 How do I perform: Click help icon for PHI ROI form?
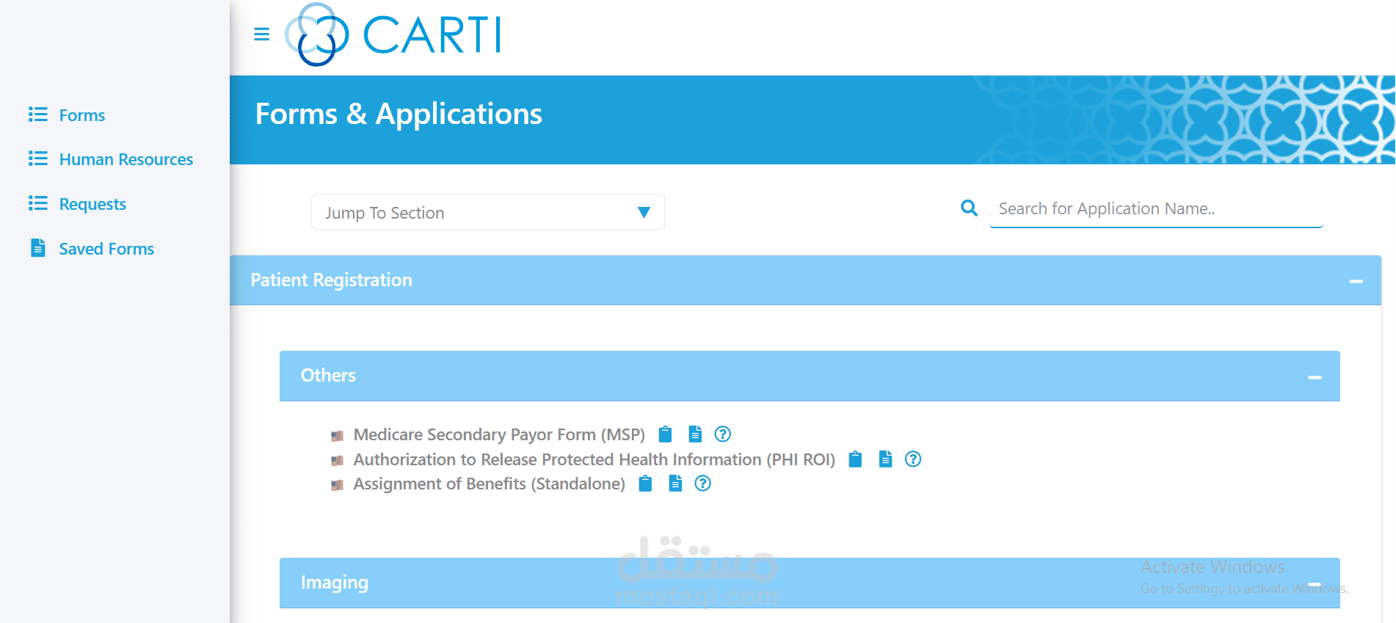pos(913,459)
